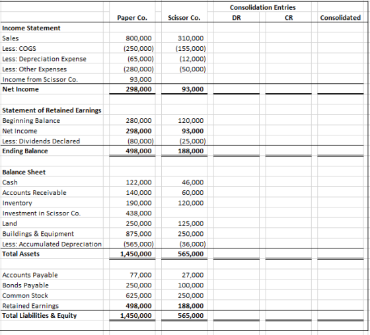370x335 pixels.
Task: Click Scissor Co. Cash value 46,000
Action: coord(192,182)
